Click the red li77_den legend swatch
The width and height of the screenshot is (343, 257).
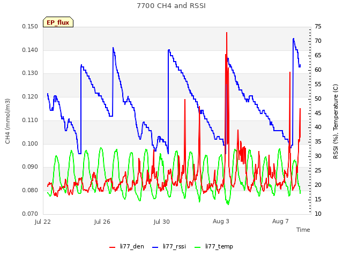(112, 247)
